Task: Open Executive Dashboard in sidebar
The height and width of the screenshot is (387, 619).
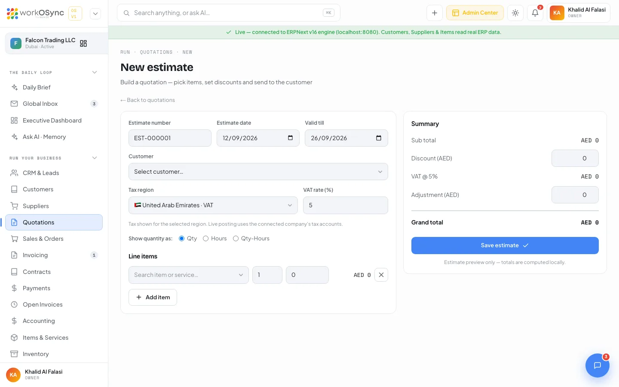Action: click(x=54, y=120)
